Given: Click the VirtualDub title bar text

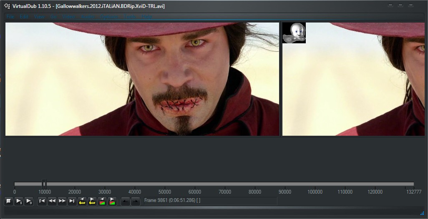Looking at the screenshot, I should coord(88,6).
